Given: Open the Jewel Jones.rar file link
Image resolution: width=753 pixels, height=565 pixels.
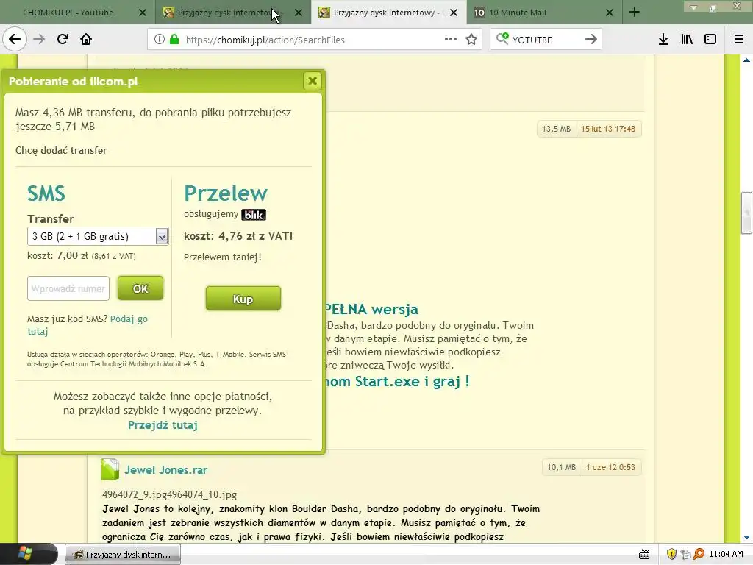Looking at the screenshot, I should pyautogui.click(x=165, y=470).
